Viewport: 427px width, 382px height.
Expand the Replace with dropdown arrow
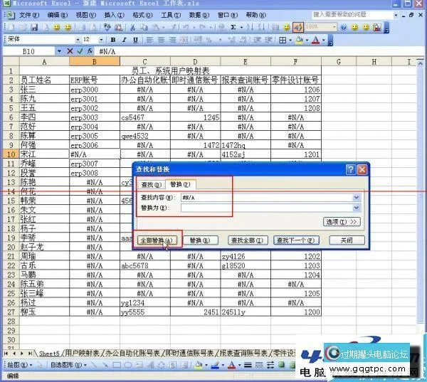tap(357, 208)
